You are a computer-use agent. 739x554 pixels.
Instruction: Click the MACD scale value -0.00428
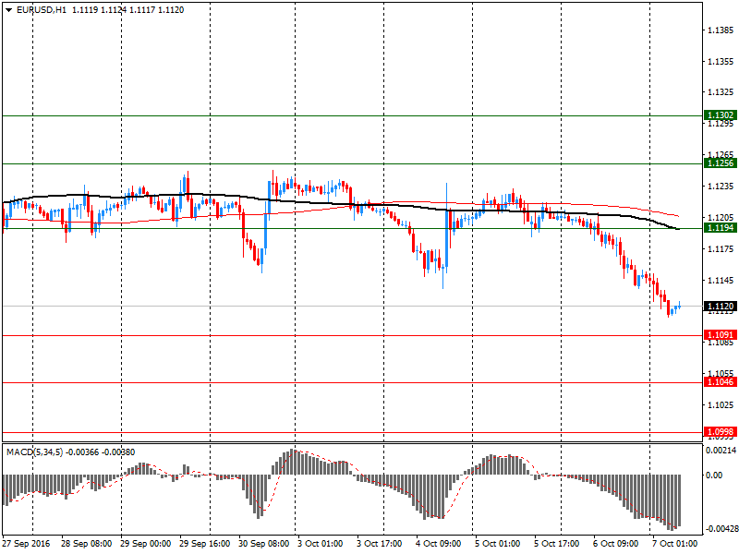(721, 528)
